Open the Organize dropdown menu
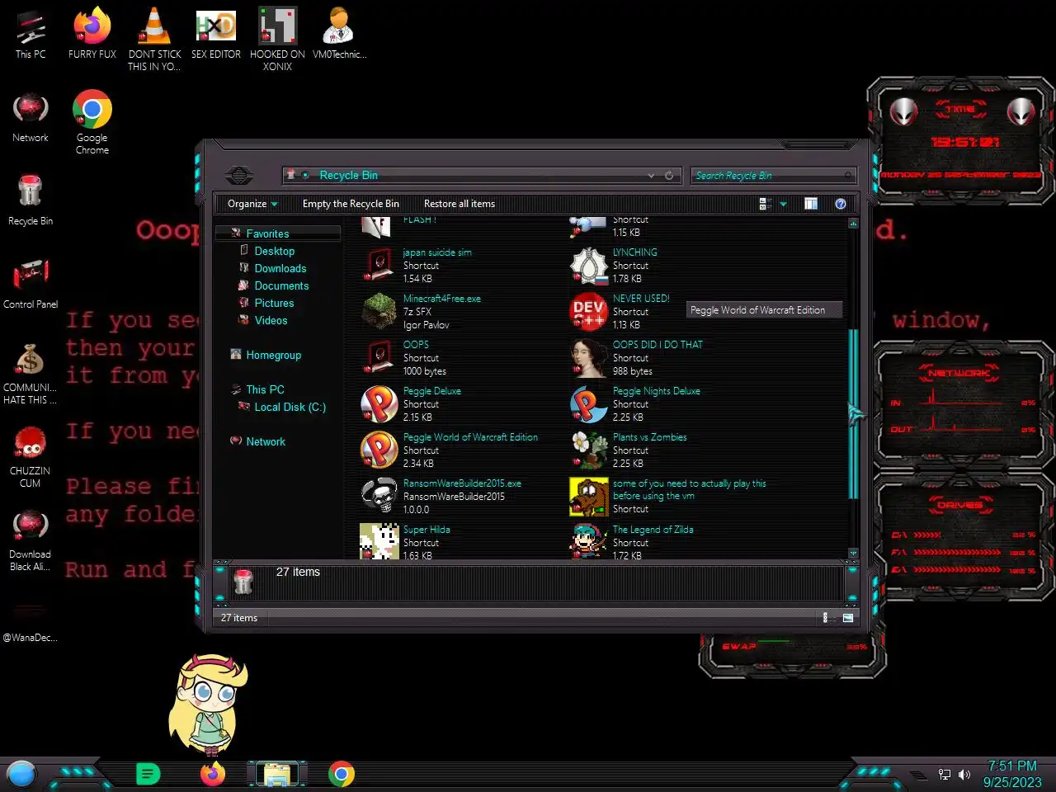The image size is (1056, 792). [252, 204]
